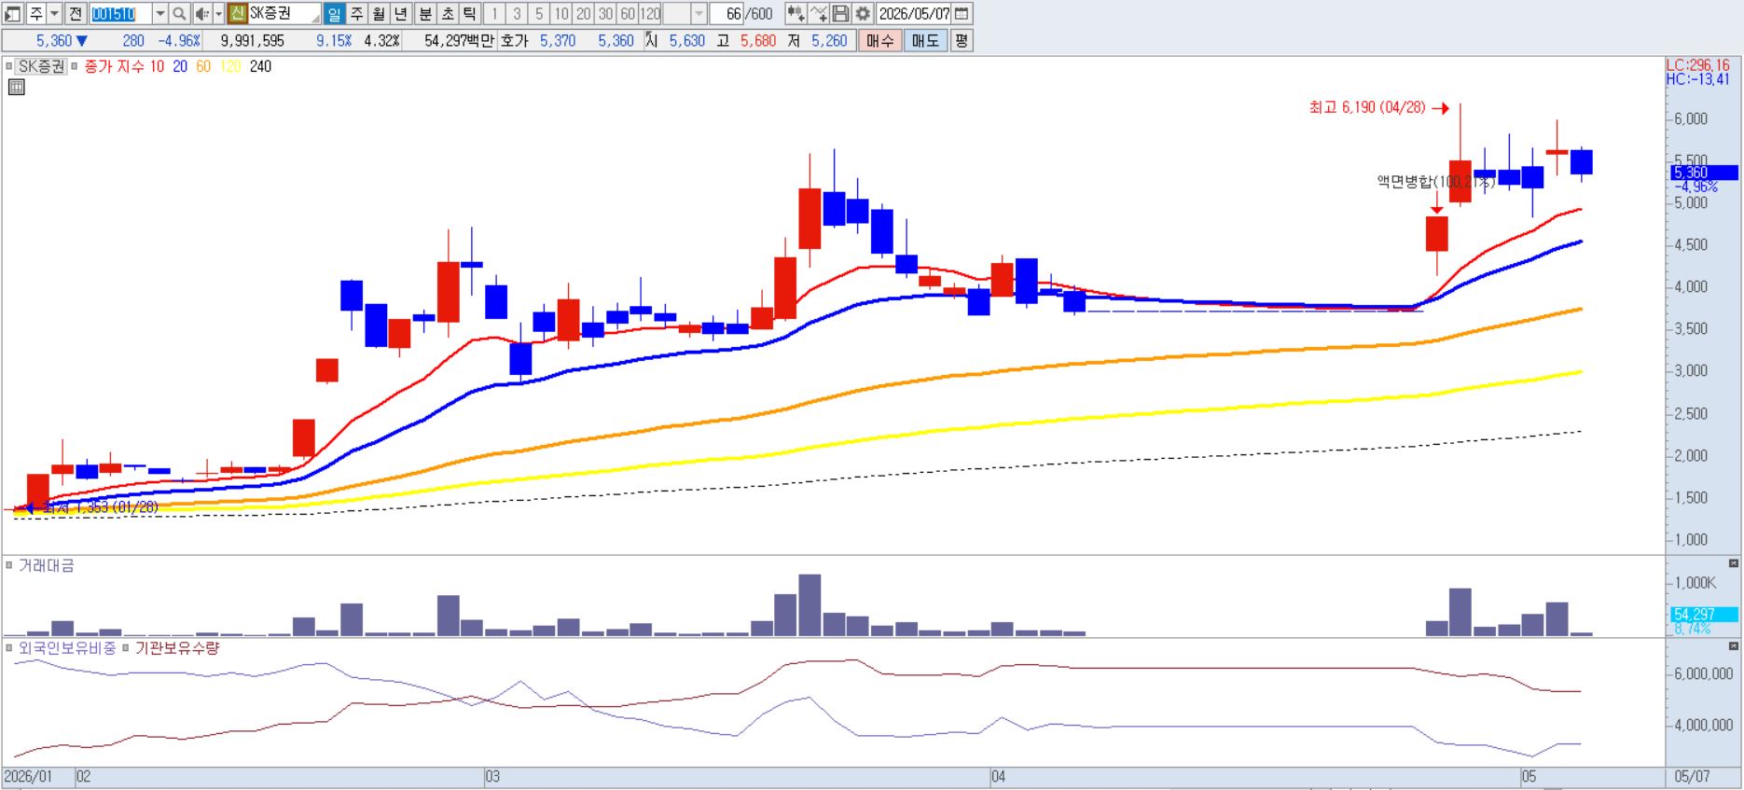The width and height of the screenshot is (1744, 790).
Task: Save chart settings with the floppy disk icon
Action: [840, 14]
